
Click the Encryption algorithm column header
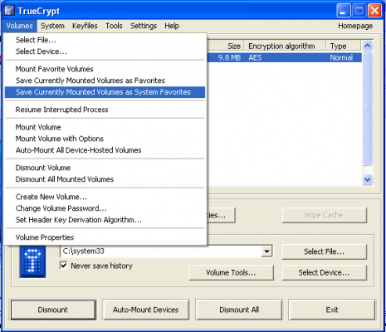285,46
